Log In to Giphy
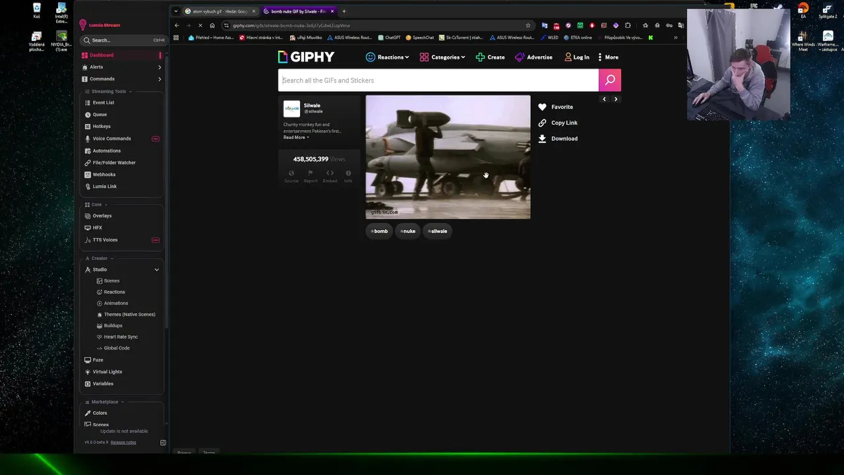 click(x=577, y=57)
